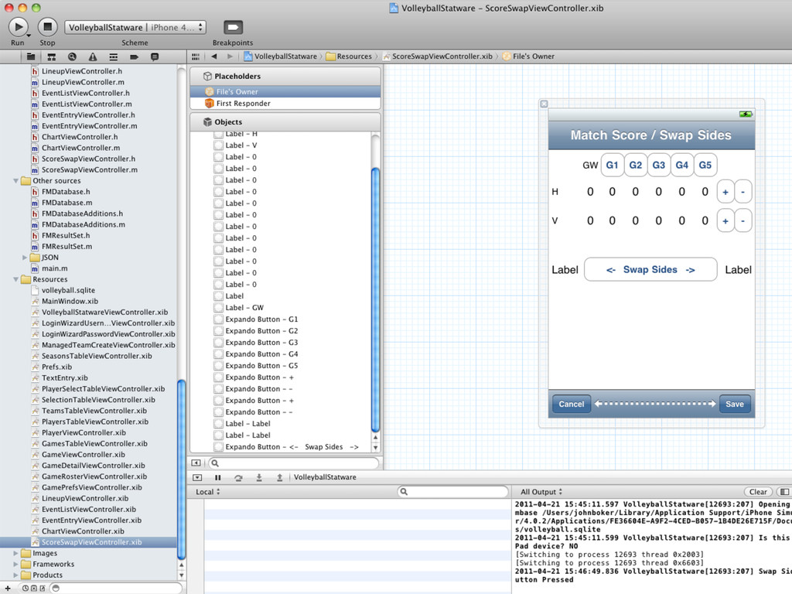The width and height of the screenshot is (792, 594).
Task: Click the Save button on canvas
Action: (735, 404)
